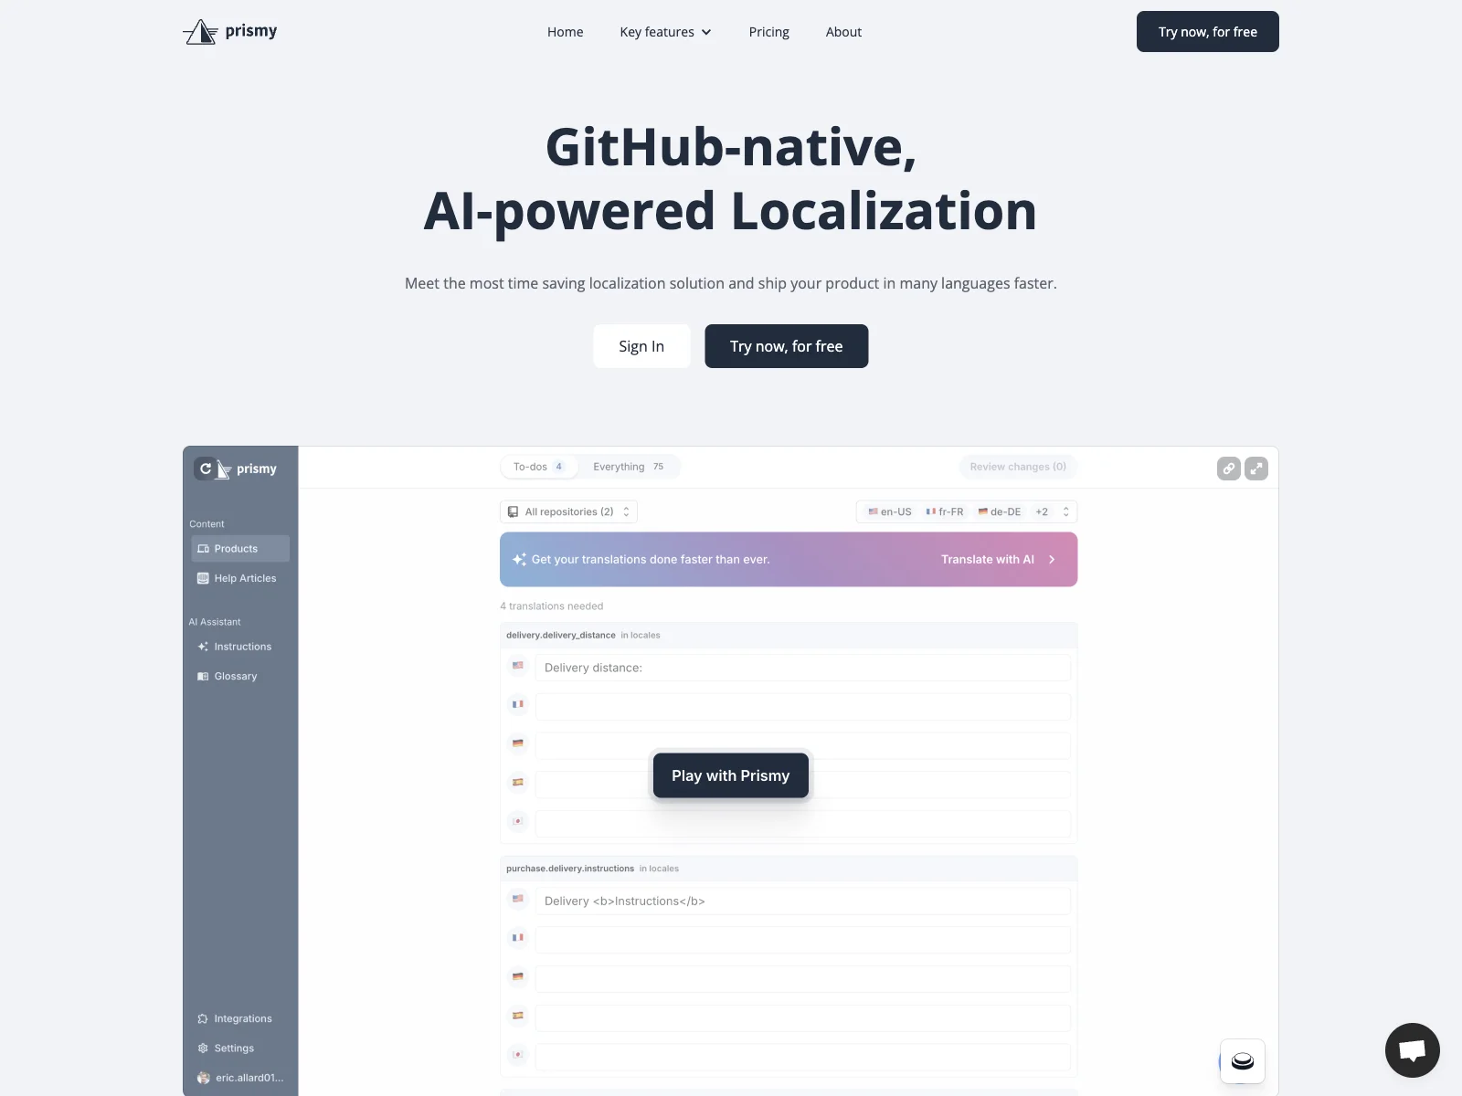Click the German field under delivery_distance

coord(802,745)
